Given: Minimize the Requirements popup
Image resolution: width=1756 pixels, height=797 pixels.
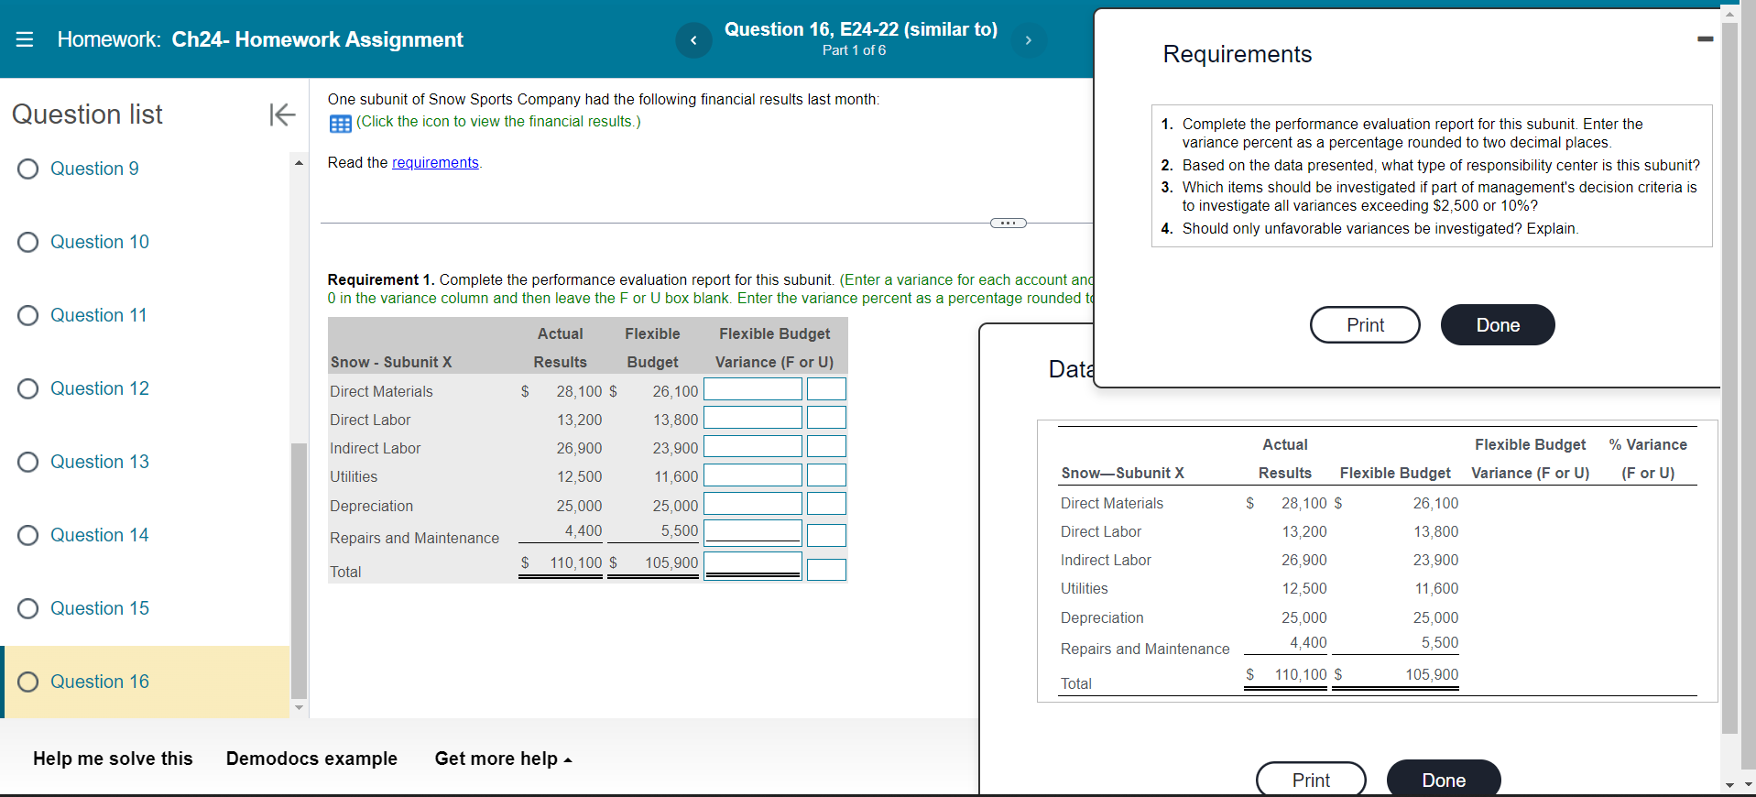Looking at the screenshot, I should pyautogui.click(x=1705, y=38).
